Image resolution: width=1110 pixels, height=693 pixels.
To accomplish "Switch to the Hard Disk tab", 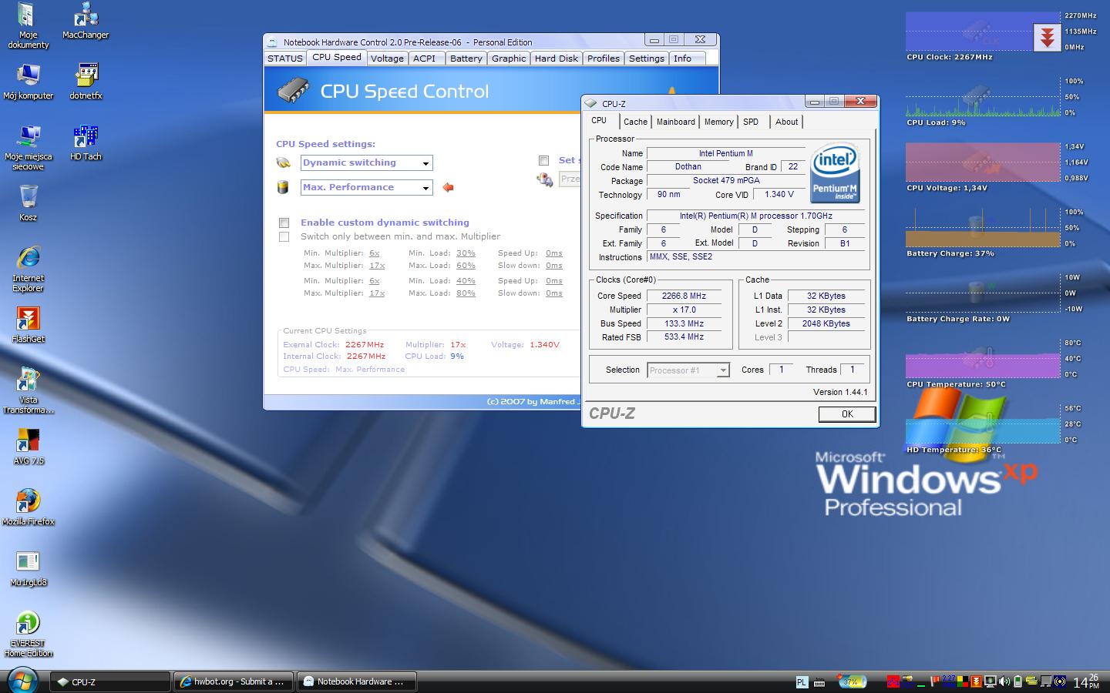I will [556, 59].
